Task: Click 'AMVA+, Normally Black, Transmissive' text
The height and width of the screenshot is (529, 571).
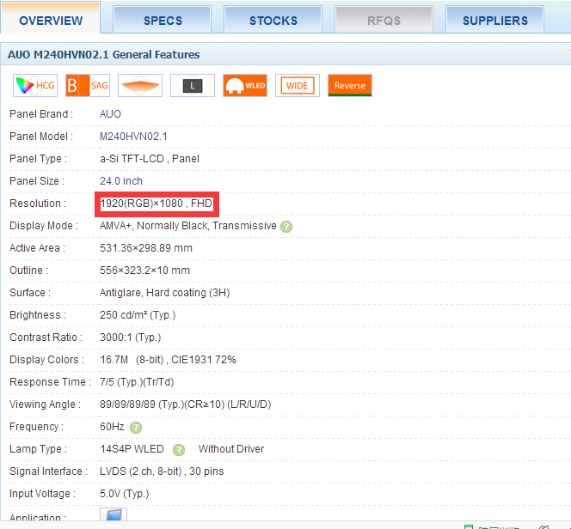Action: pyautogui.click(x=188, y=226)
